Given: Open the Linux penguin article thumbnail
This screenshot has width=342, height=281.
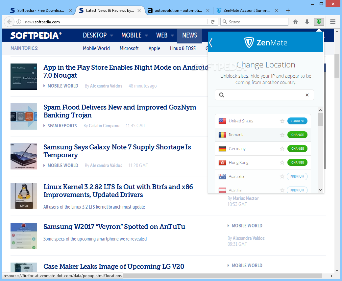Looking at the screenshot, I should (x=24, y=196).
